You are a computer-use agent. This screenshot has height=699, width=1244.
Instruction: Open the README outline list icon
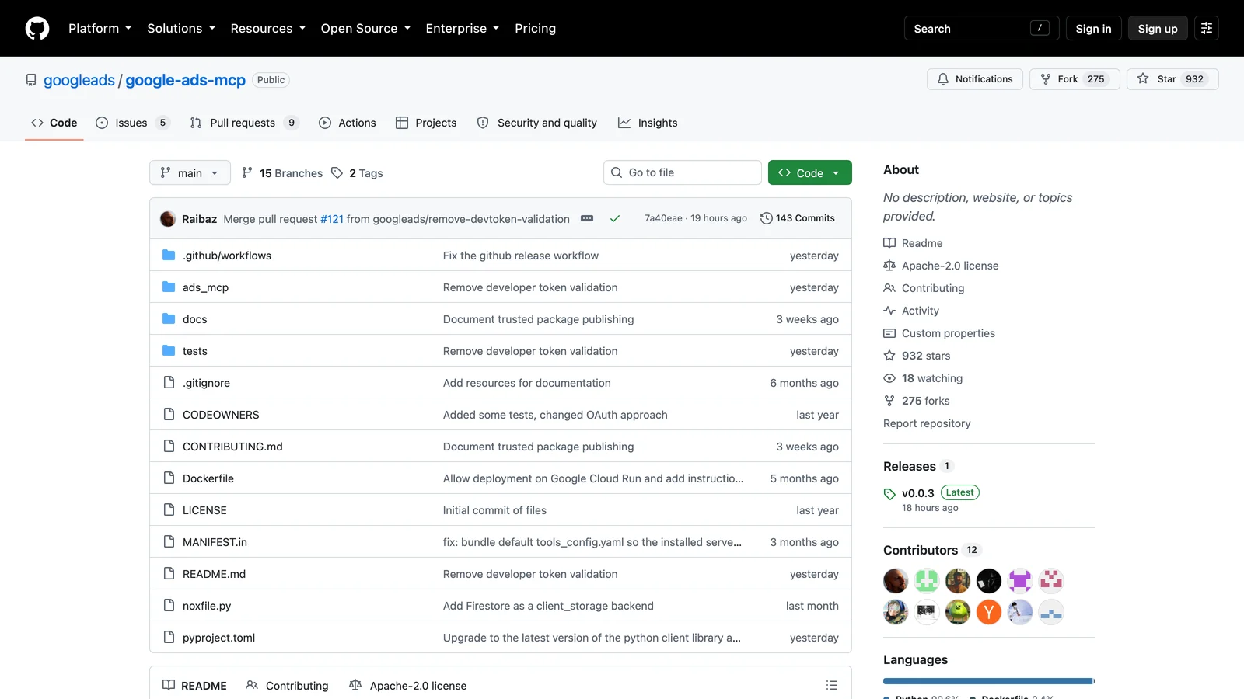(x=832, y=685)
